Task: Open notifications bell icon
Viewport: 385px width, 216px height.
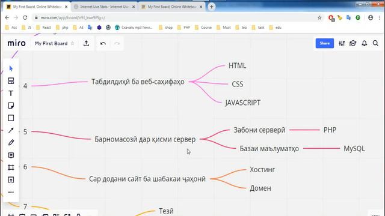Action: [365, 43]
